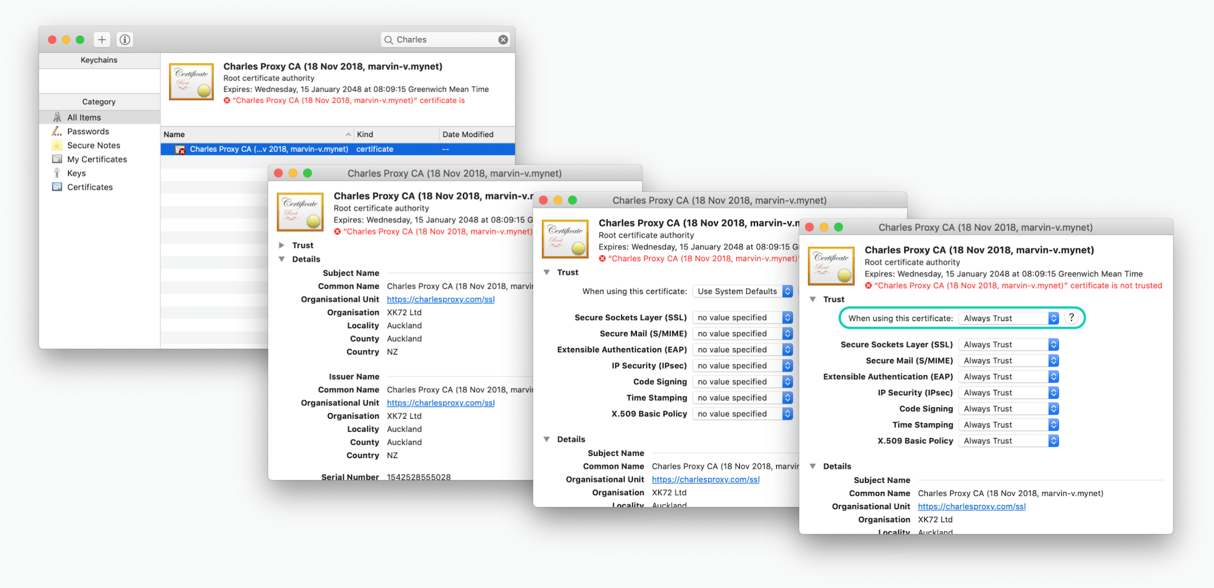Select All Items in Category list
The height and width of the screenshot is (588, 1214).
pos(99,117)
